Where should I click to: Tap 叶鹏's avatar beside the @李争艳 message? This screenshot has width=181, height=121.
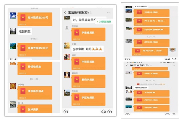click(x=67, y=46)
